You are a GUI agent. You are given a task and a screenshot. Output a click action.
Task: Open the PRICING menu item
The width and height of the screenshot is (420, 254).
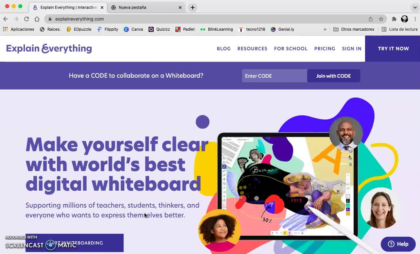325,48
